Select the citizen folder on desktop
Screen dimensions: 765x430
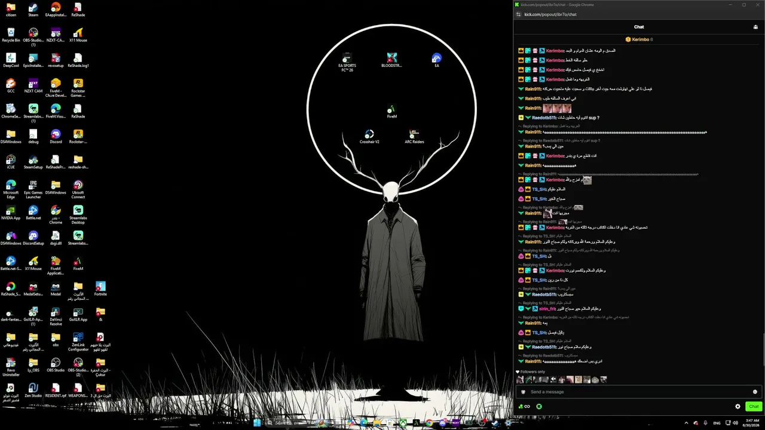11,10
